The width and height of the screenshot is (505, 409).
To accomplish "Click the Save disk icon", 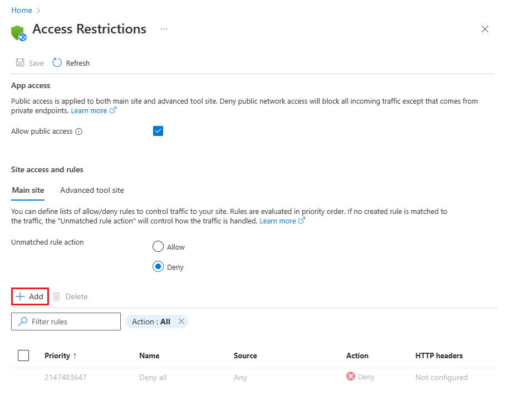I will (20, 63).
